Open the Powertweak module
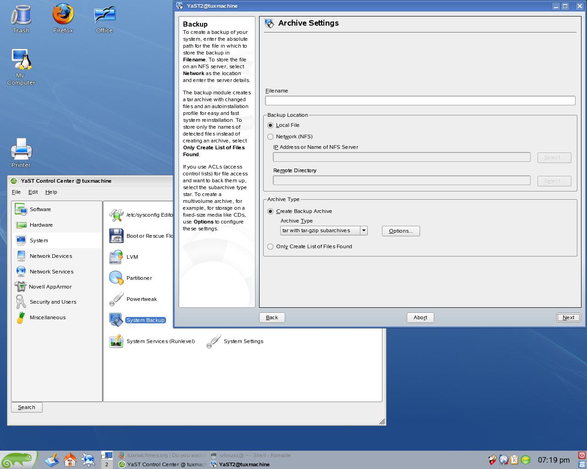This screenshot has width=587, height=469. [133, 299]
